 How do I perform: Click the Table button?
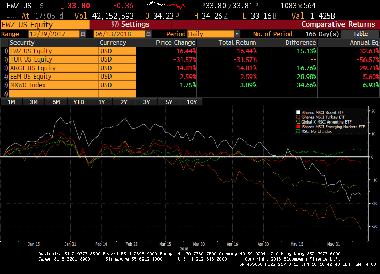click(360, 34)
